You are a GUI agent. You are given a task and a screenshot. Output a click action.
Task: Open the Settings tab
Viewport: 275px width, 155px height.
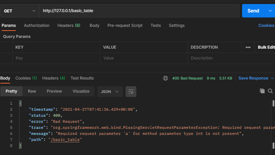point(177,25)
